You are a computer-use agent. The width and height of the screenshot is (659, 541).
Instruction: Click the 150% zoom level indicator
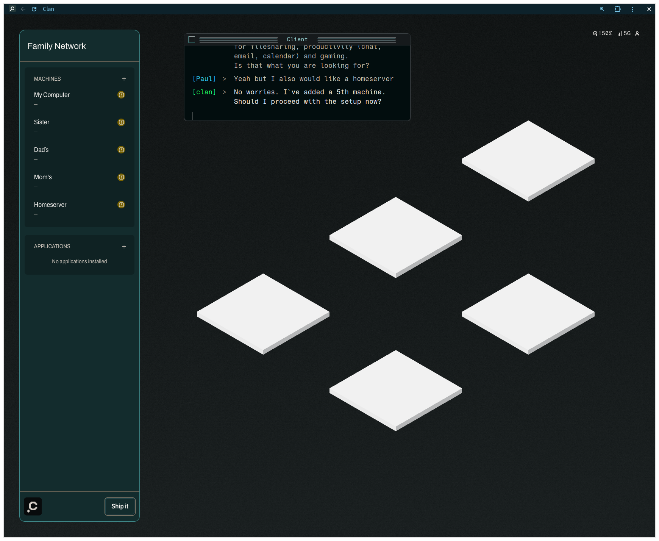click(603, 34)
